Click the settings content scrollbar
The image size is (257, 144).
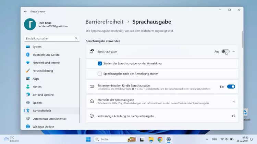(242, 39)
